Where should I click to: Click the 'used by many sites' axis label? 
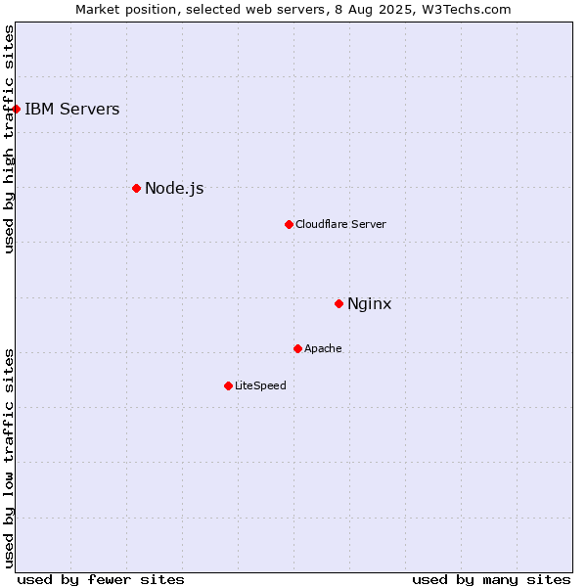[x=491, y=580]
